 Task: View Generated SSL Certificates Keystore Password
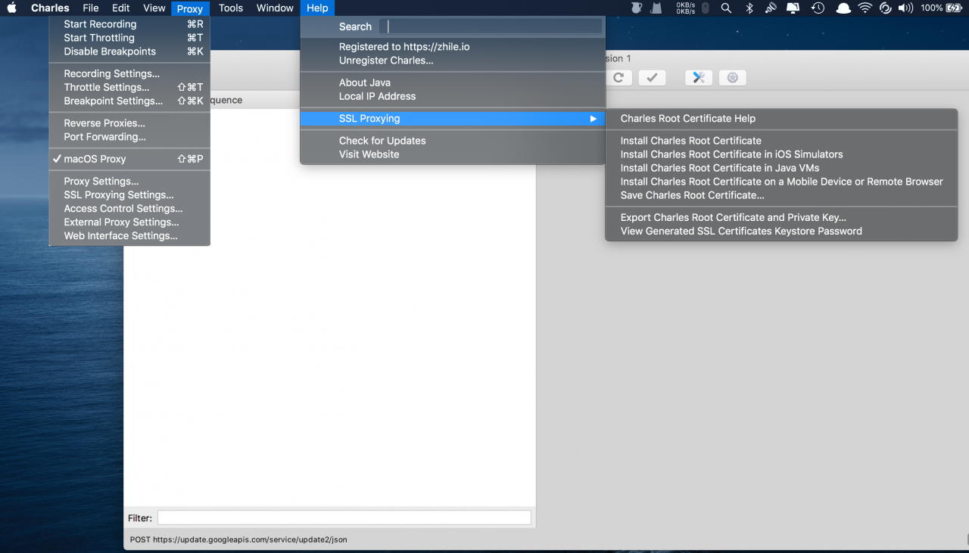(x=781, y=231)
